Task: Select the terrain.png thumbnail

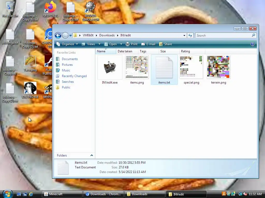Action: pos(218,70)
